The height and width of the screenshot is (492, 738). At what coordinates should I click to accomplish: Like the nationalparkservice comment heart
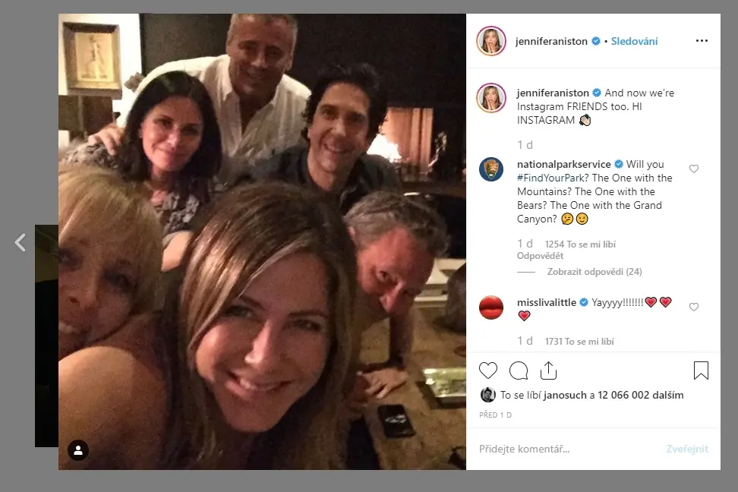[x=694, y=169]
